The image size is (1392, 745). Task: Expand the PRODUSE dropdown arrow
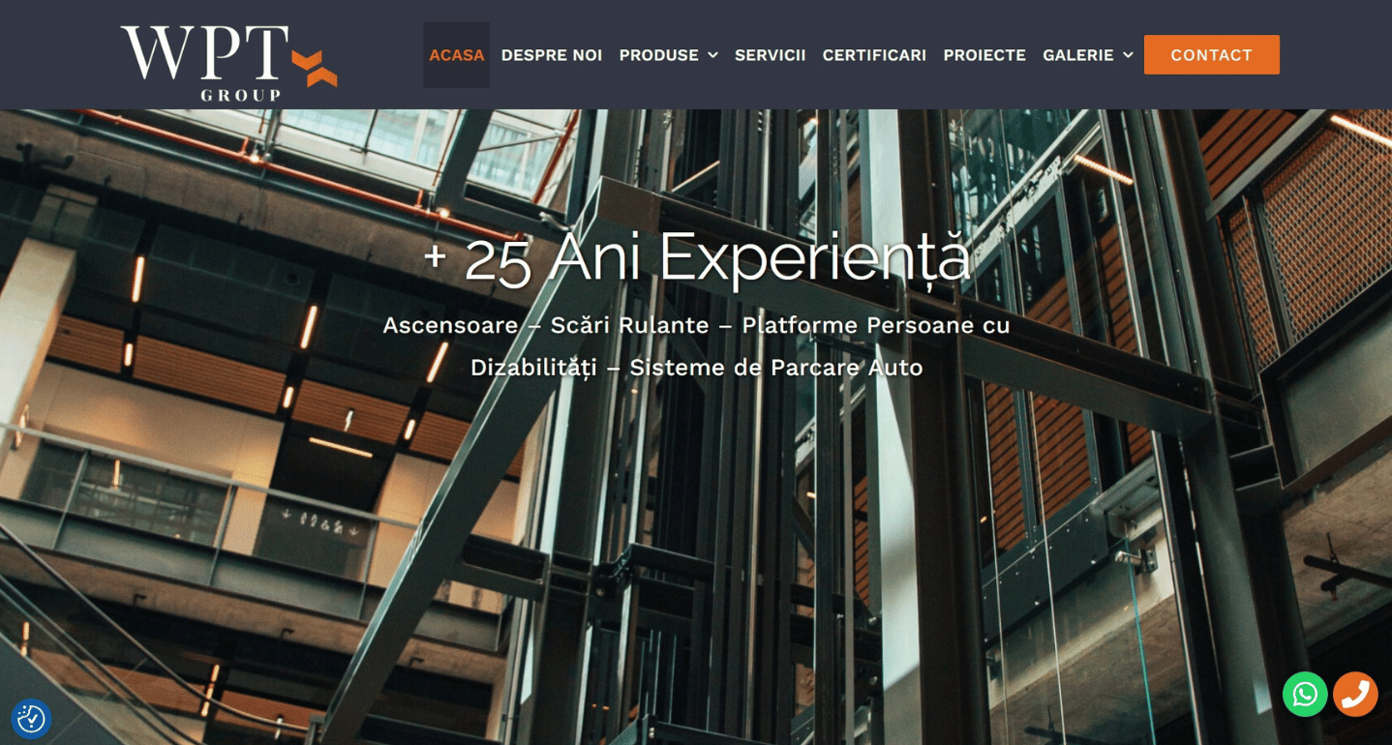coord(712,55)
